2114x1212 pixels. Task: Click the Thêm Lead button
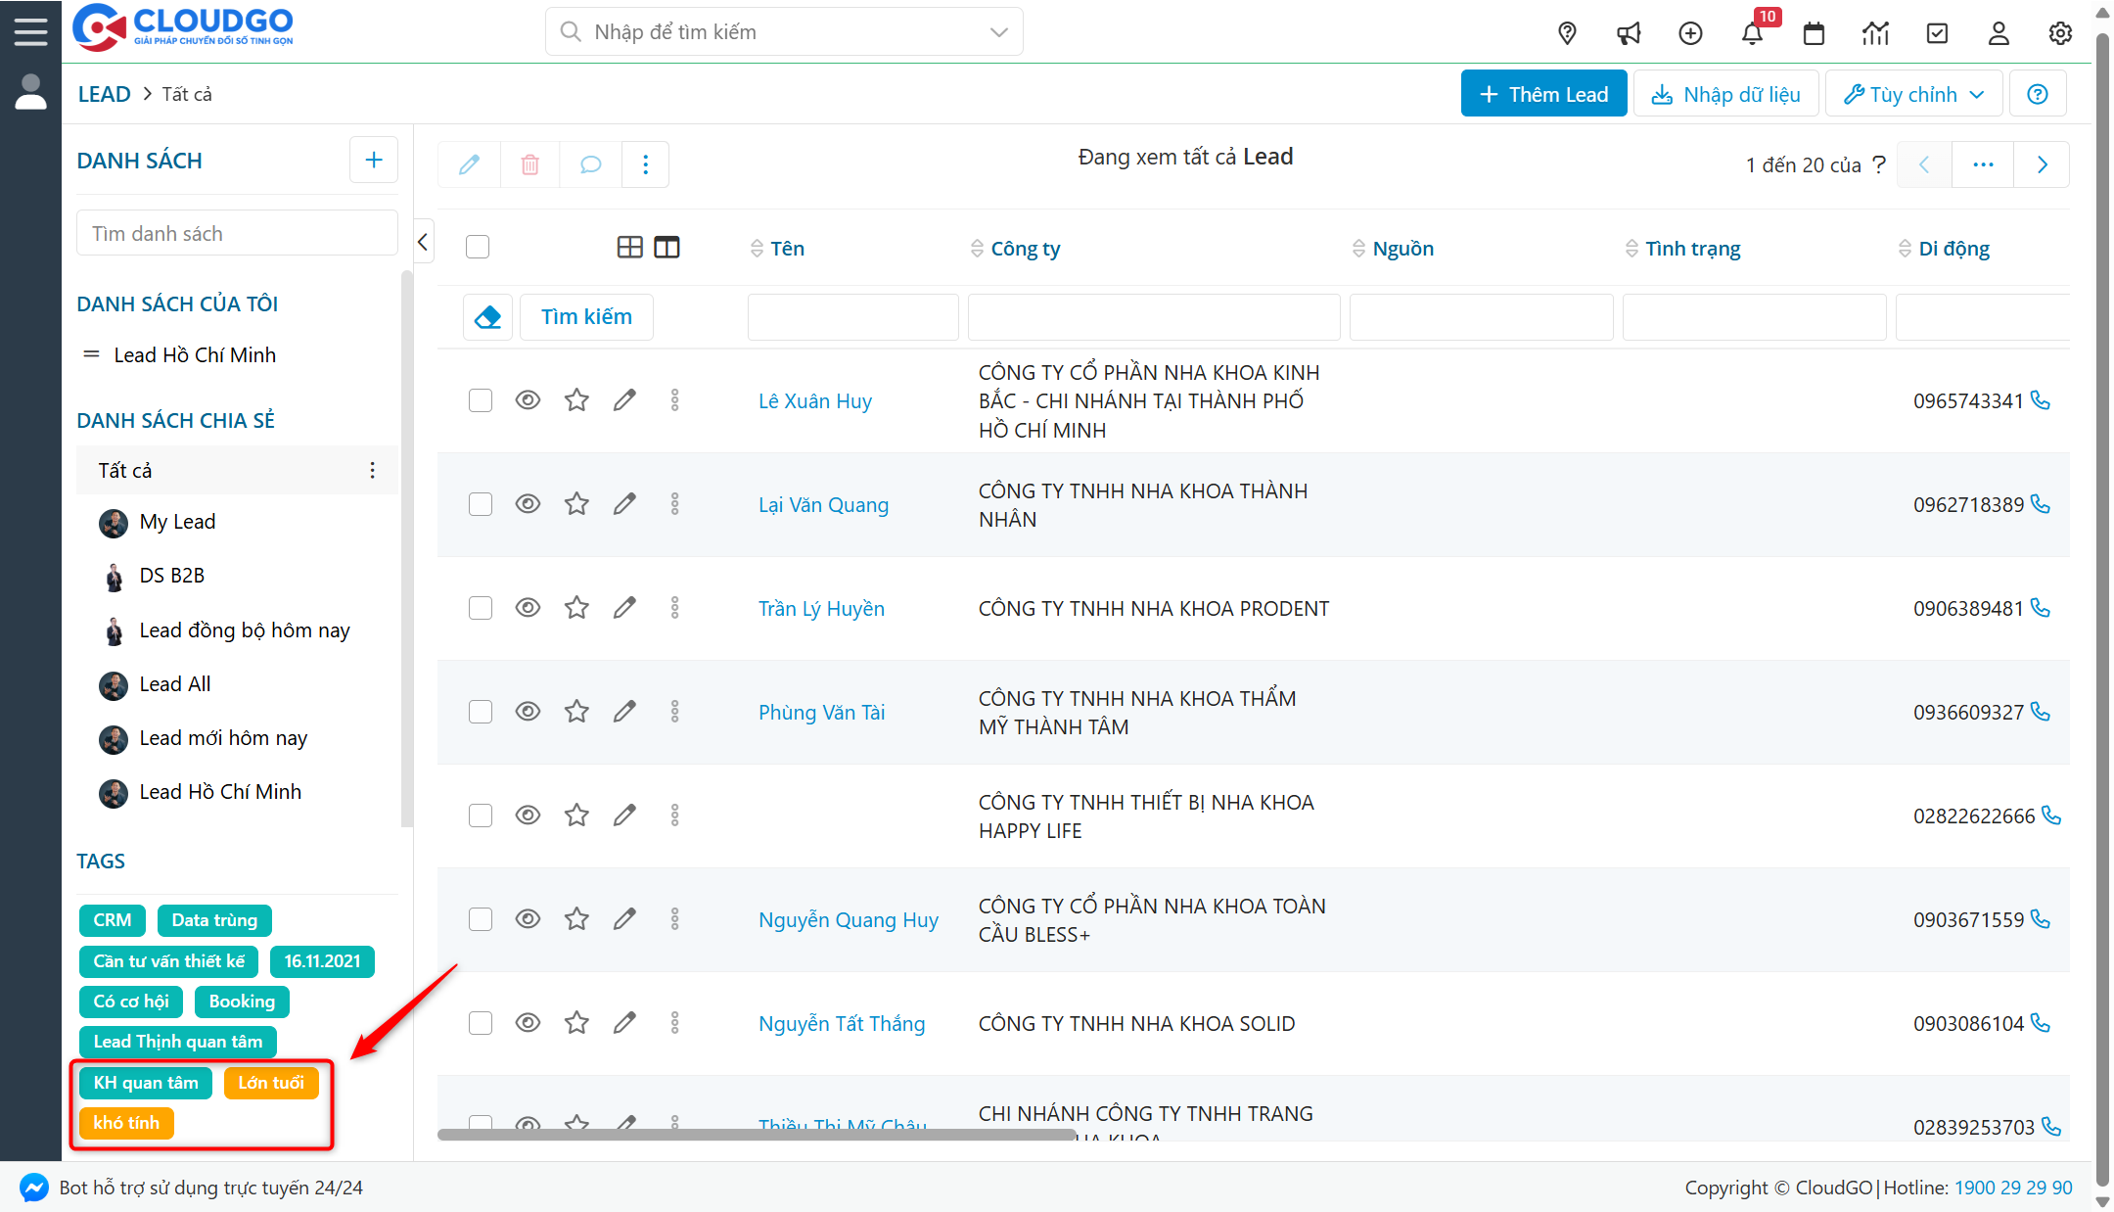coord(1543,94)
